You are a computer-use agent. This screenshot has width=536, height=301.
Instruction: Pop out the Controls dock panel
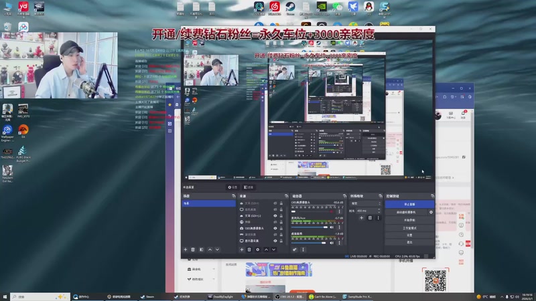pos(432,196)
